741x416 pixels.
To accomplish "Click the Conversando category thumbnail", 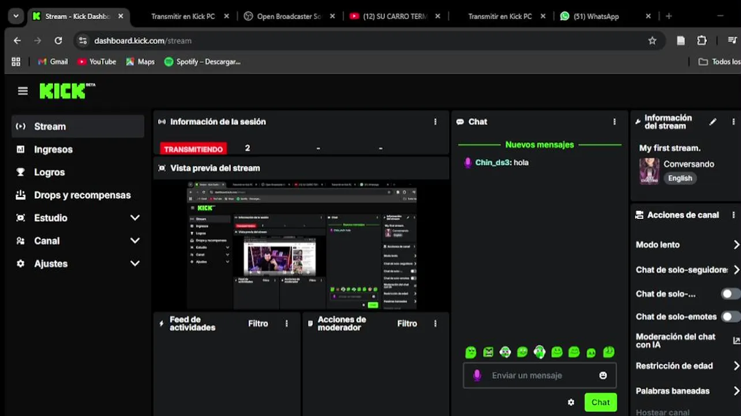I will coord(649,171).
